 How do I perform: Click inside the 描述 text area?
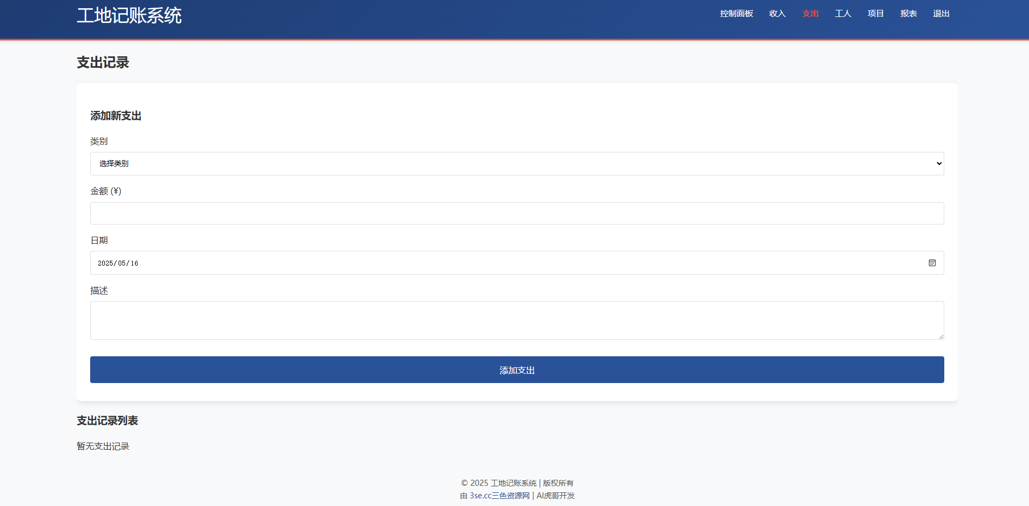[x=516, y=320]
